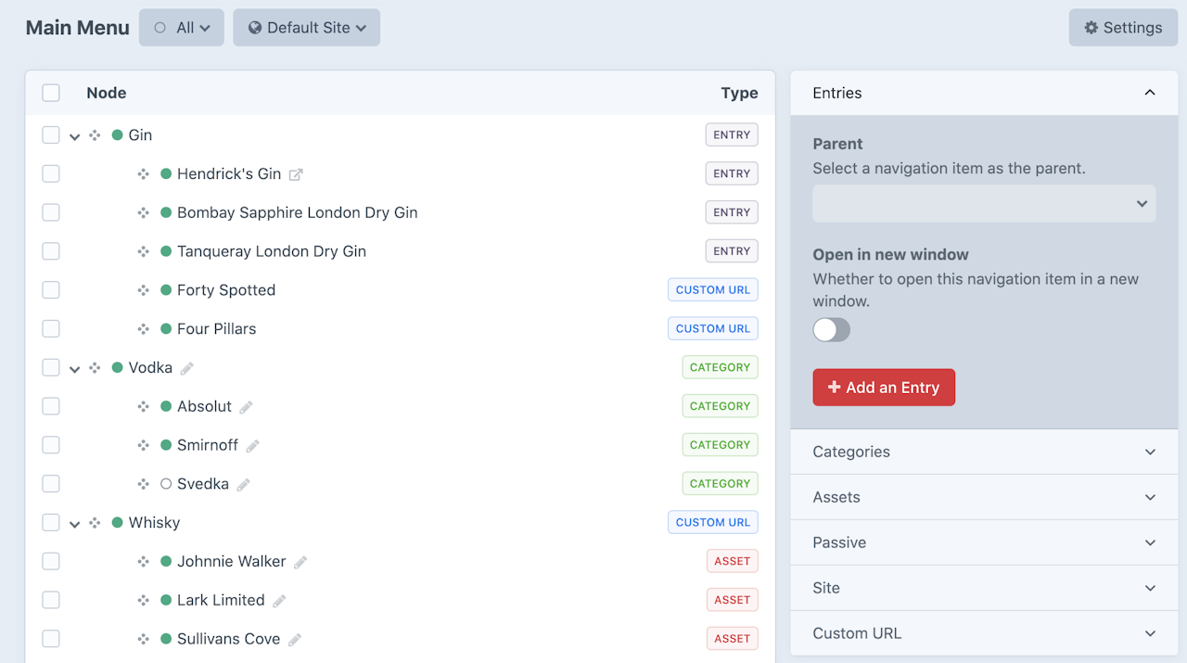Screen dimensions: 1187x663
Task: Open the Default Site switcher
Action: [307, 28]
